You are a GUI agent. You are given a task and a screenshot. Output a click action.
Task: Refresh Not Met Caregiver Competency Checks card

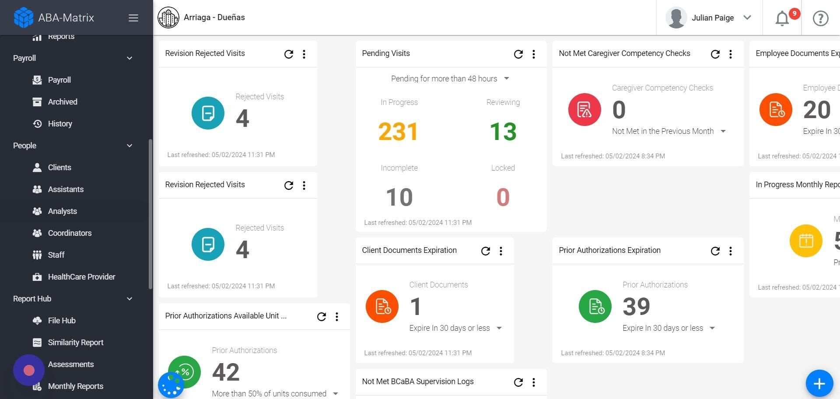[715, 54]
